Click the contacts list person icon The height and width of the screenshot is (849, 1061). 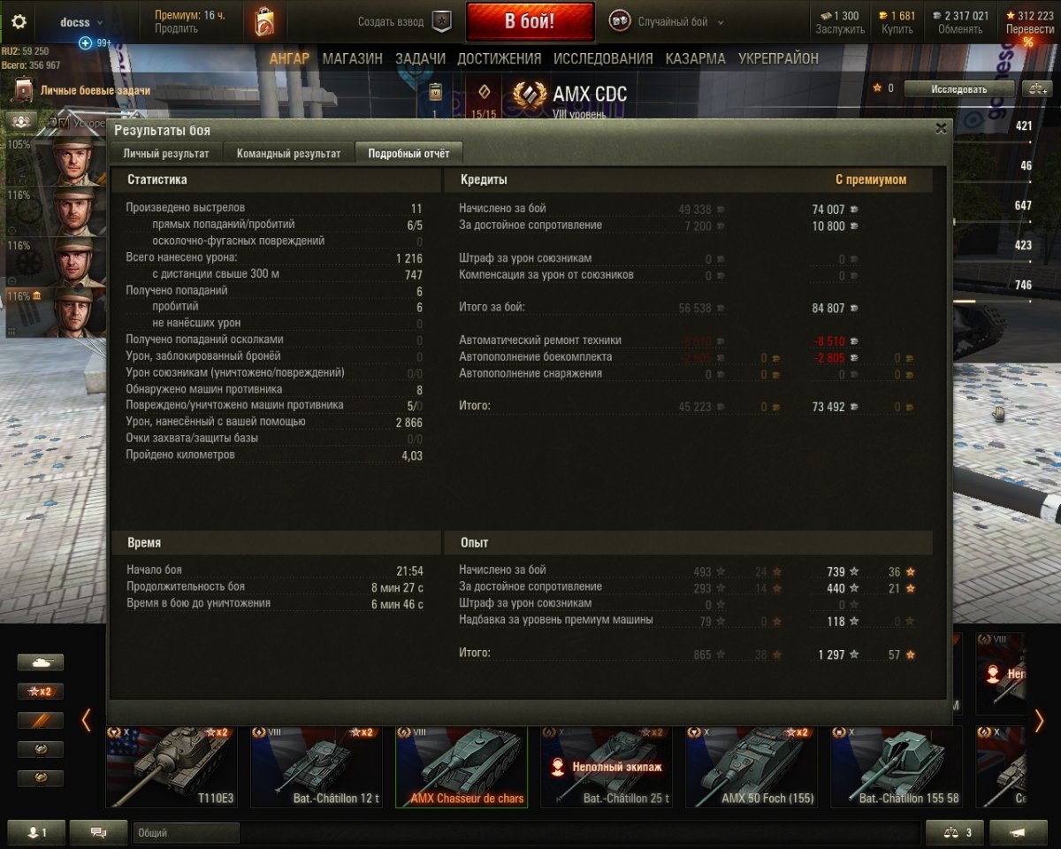click(36, 832)
